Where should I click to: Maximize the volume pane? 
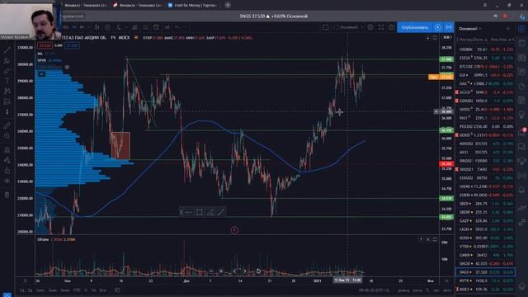pos(435,239)
